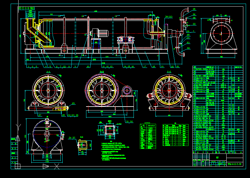Click the green nozzle schedule table
This screenshot has width=250, height=178.
pyautogui.click(x=175, y=135)
